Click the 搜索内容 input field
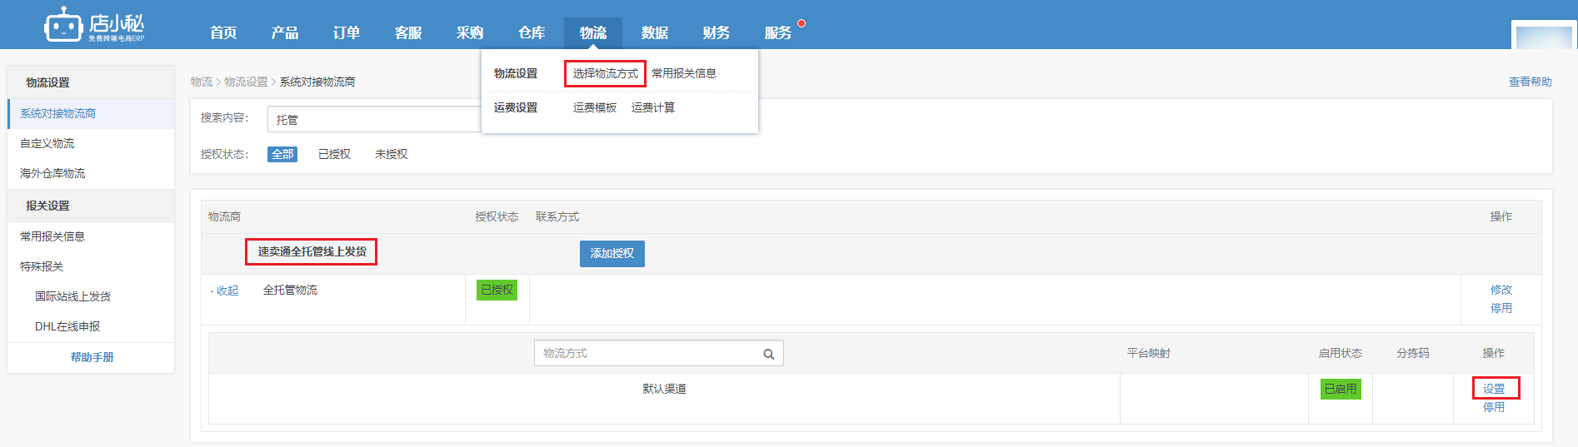 coord(374,119)
